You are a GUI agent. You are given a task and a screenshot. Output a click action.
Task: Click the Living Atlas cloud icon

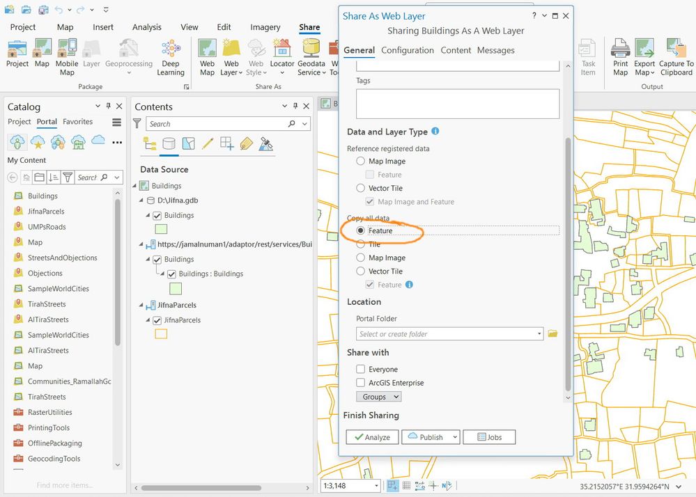click(x=98, y=141)
